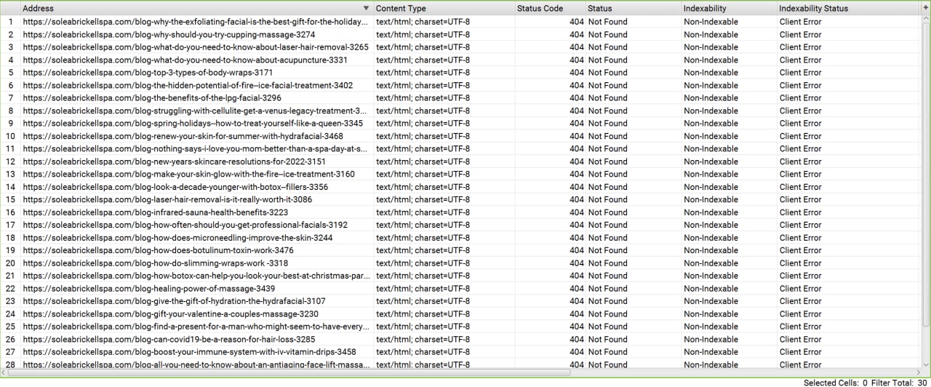Select the benefits-of-the-lpg-facial URL
This screenshot has height=387, width=931.
(x=151, y=98)
